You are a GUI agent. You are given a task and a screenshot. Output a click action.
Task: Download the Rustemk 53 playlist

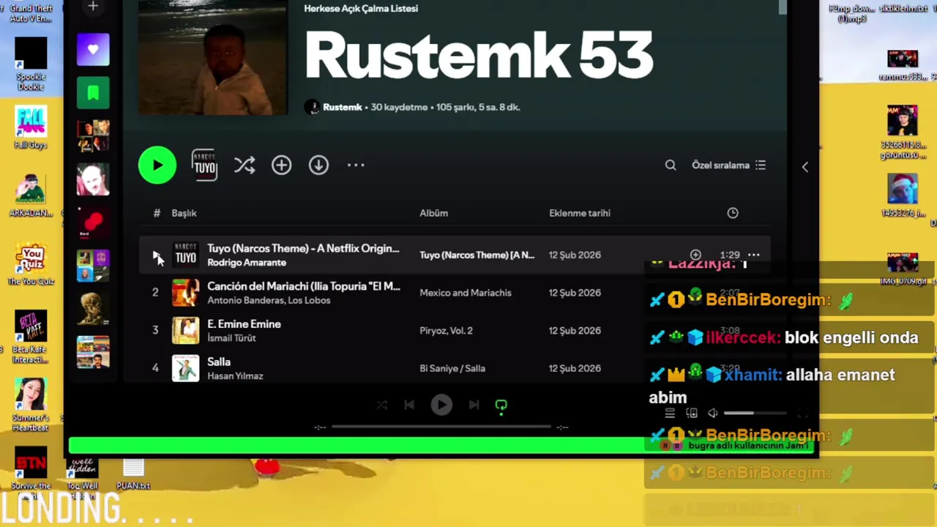318,165
